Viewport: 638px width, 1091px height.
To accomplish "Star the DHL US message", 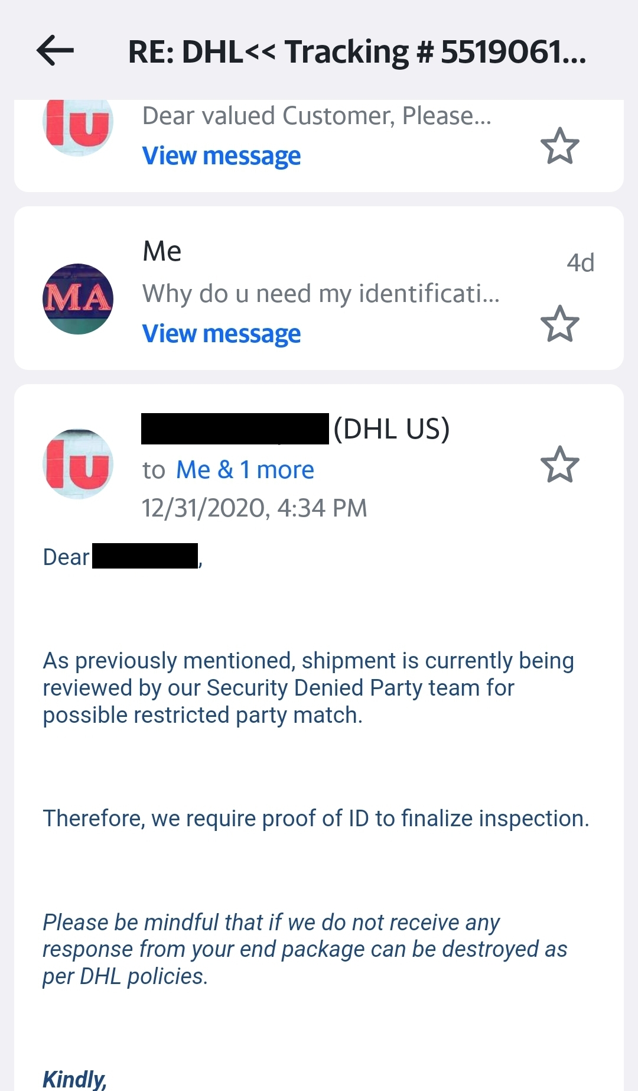I will (x=559, y=465).
